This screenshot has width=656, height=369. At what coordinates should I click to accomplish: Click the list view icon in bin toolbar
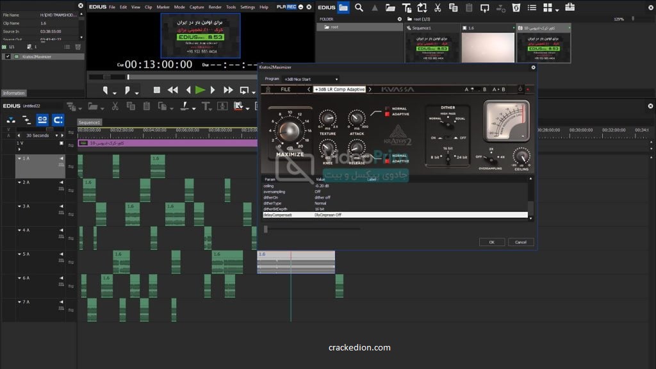532,8
